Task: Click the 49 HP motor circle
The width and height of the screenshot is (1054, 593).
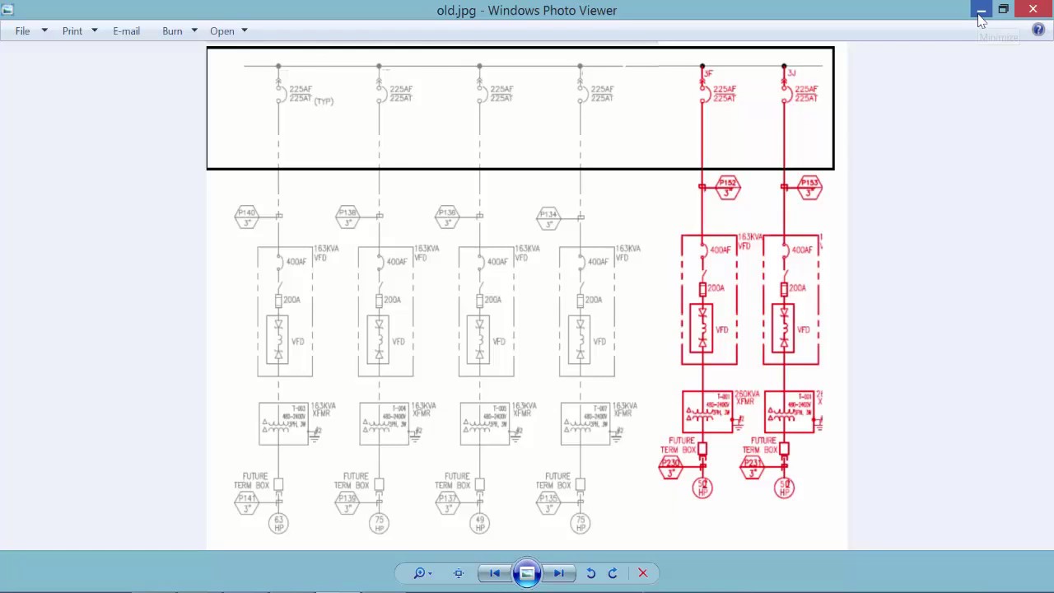Action: pos(479,523)
